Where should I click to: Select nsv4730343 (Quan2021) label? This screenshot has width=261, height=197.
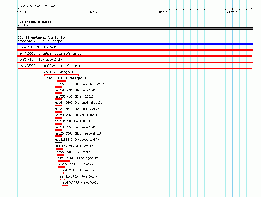point(74,146)
